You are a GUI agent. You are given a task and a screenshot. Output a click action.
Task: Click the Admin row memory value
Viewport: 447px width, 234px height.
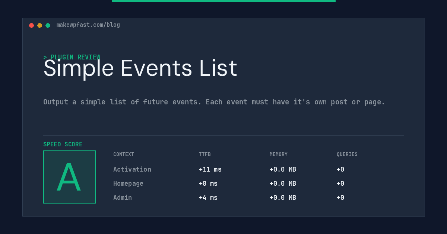[x=283, y=198]
